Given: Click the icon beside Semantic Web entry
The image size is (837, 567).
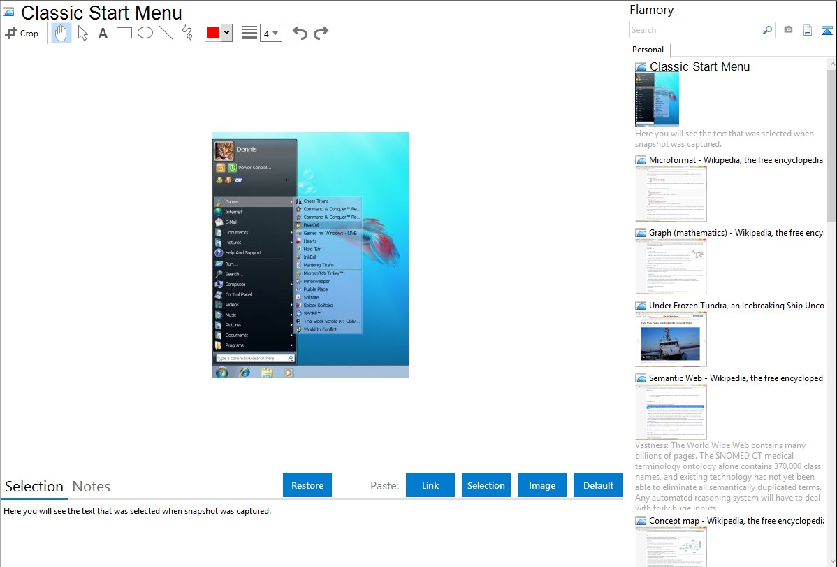Looking at the screenshot, I should [641, 378].
